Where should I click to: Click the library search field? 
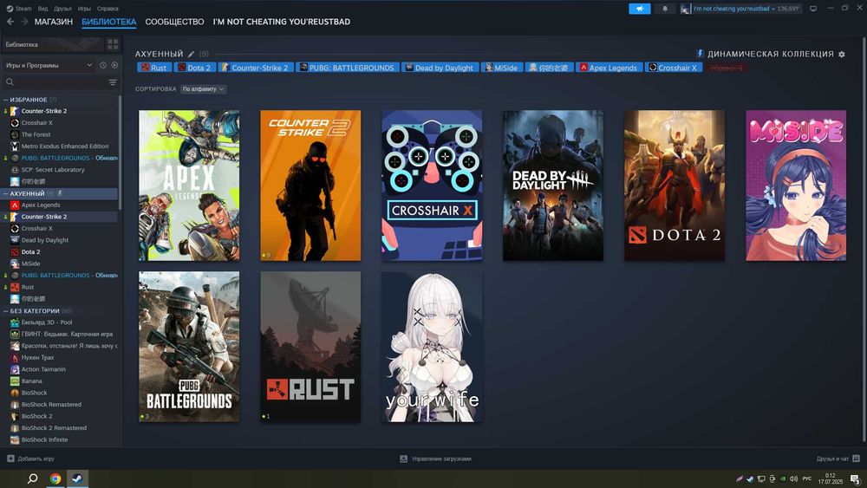point(55,82)
